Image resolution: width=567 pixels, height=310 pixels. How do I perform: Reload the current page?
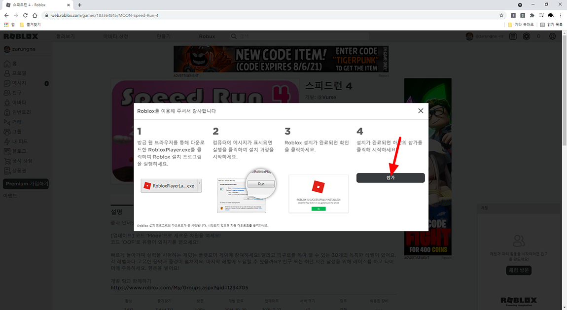(x=25, y=15)
